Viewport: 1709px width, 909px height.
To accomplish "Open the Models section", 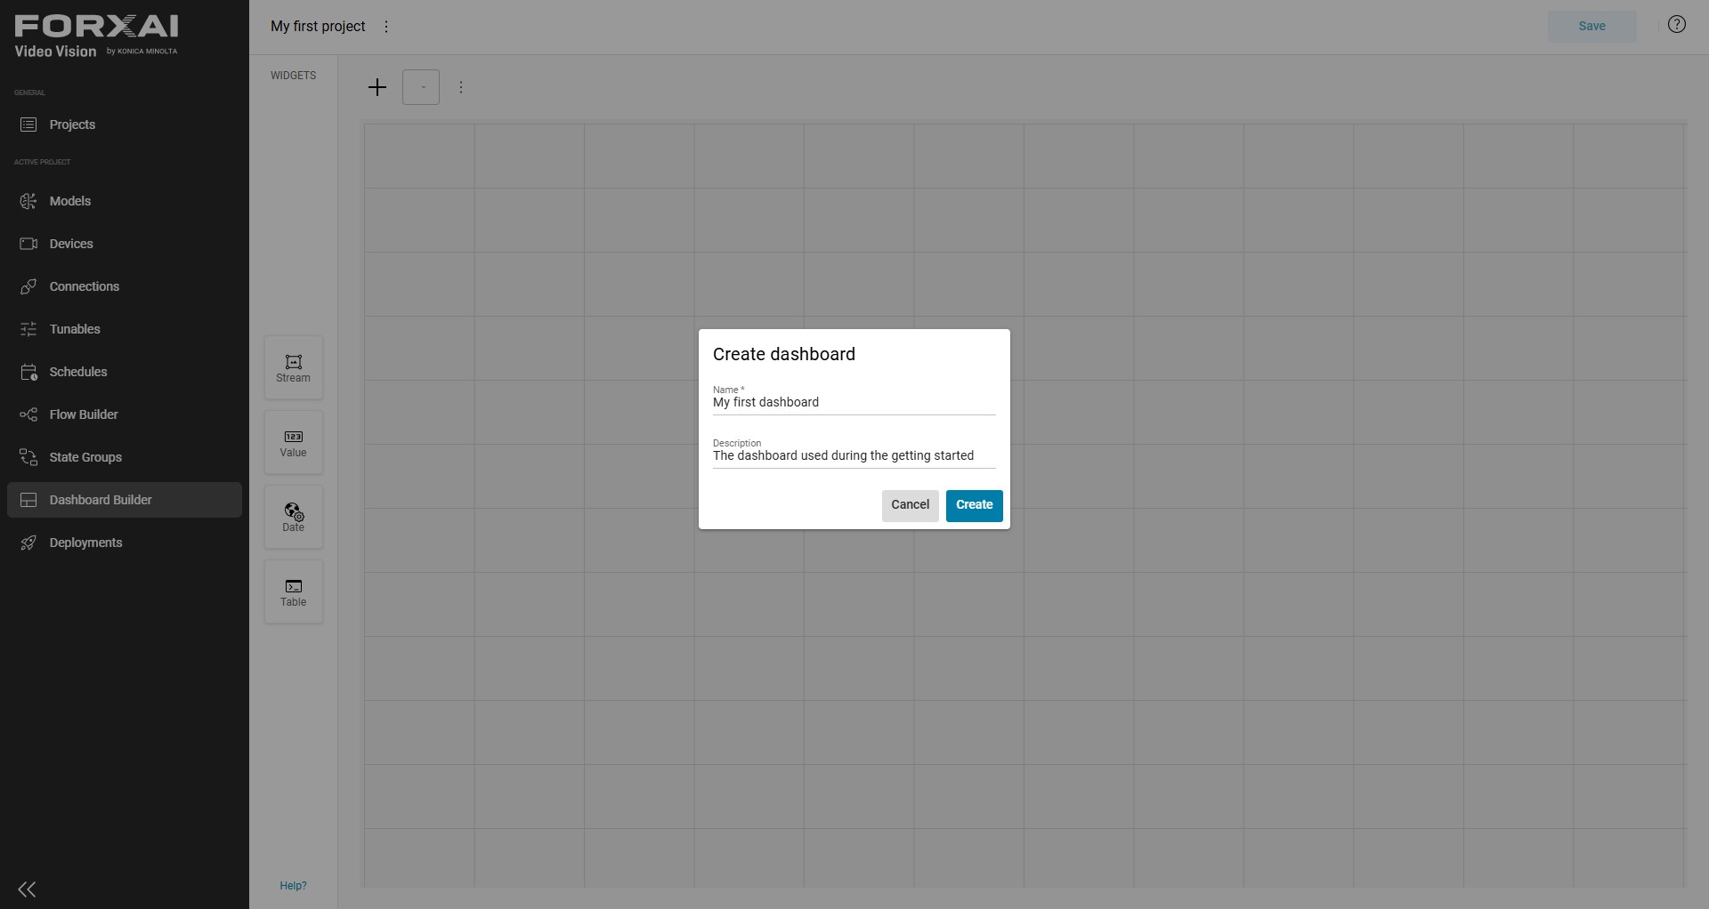I will (x=125, y=201).
